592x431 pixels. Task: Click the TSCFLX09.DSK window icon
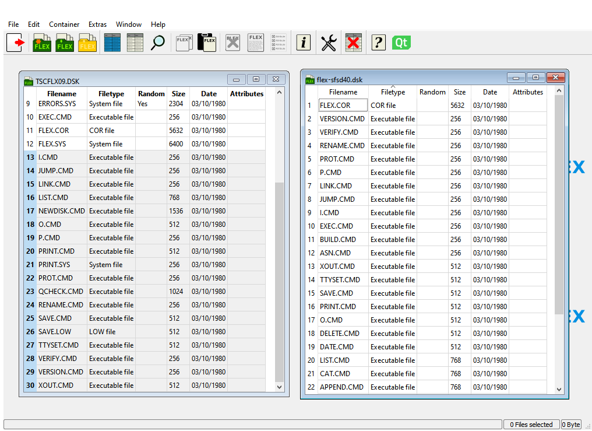[x=29, y=81]
